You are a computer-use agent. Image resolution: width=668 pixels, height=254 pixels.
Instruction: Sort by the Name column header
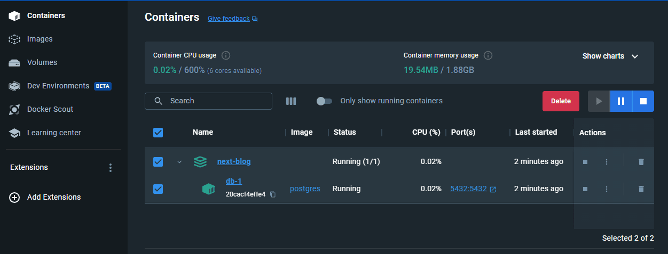coord(203,132)
